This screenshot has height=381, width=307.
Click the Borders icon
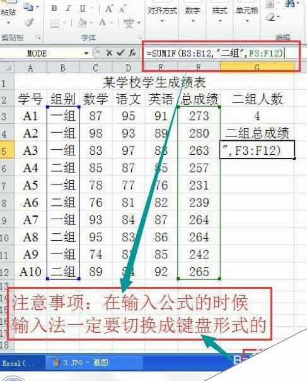[x=55, y=23]
